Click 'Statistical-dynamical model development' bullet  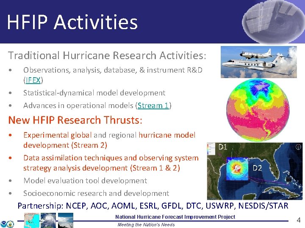coord(94,93)
